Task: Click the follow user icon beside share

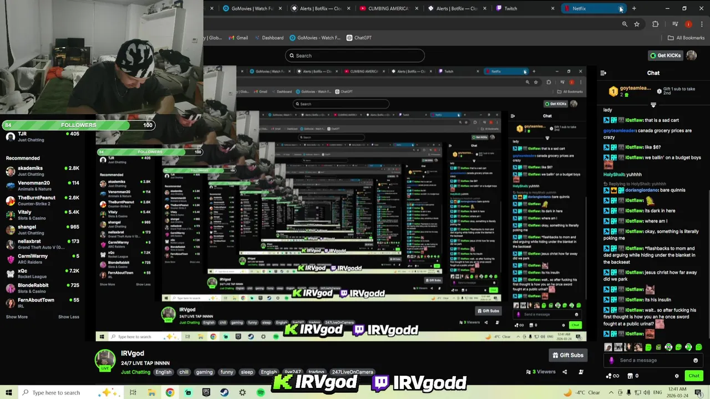Action: (581, 372)
